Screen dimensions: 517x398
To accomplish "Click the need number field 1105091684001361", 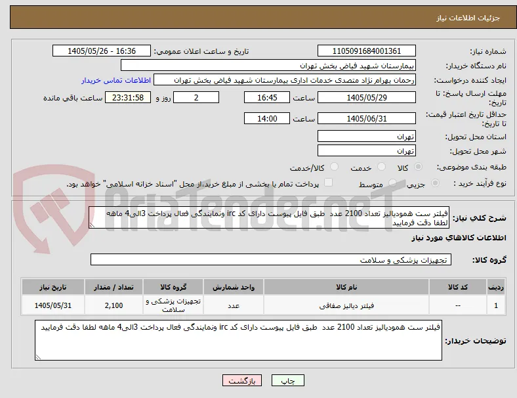I will 366,51.
